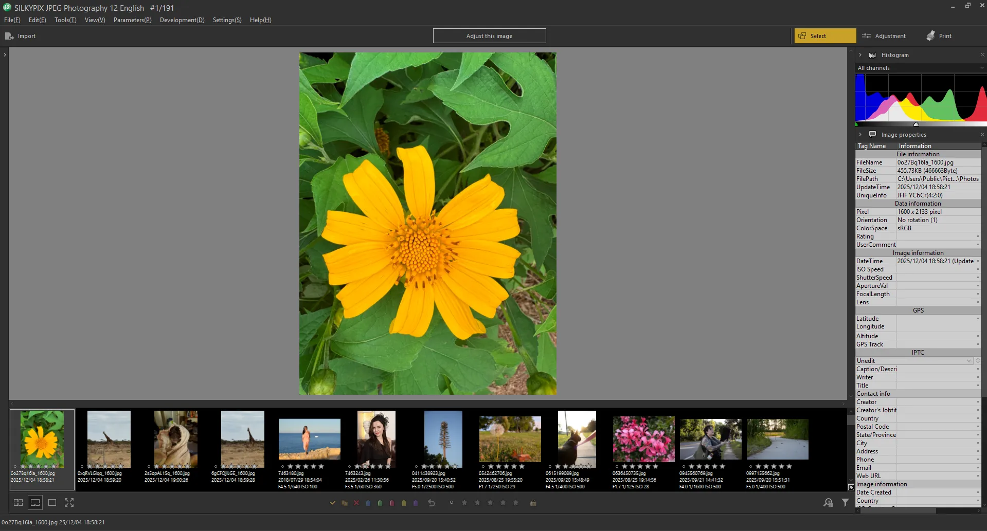This screenshot has width=987, height=531.
Task: Switch to thumbnail grid view
Action: (x=17, y=502)
